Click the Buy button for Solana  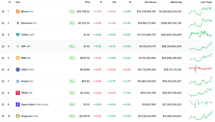tap(72, 81)
